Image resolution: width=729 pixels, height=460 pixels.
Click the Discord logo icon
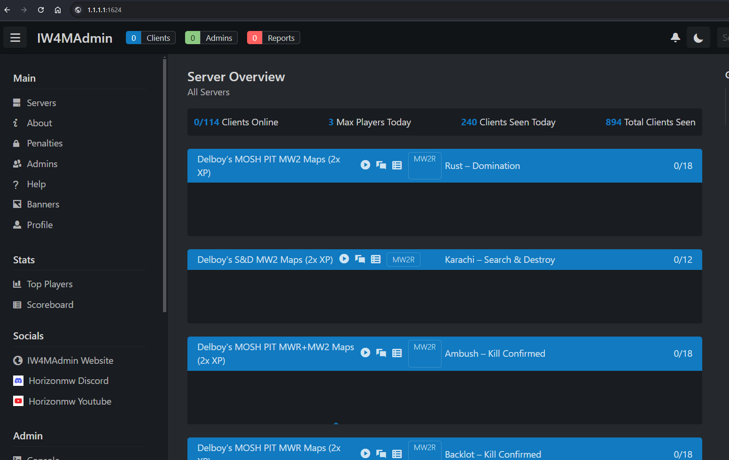(18, 381)
